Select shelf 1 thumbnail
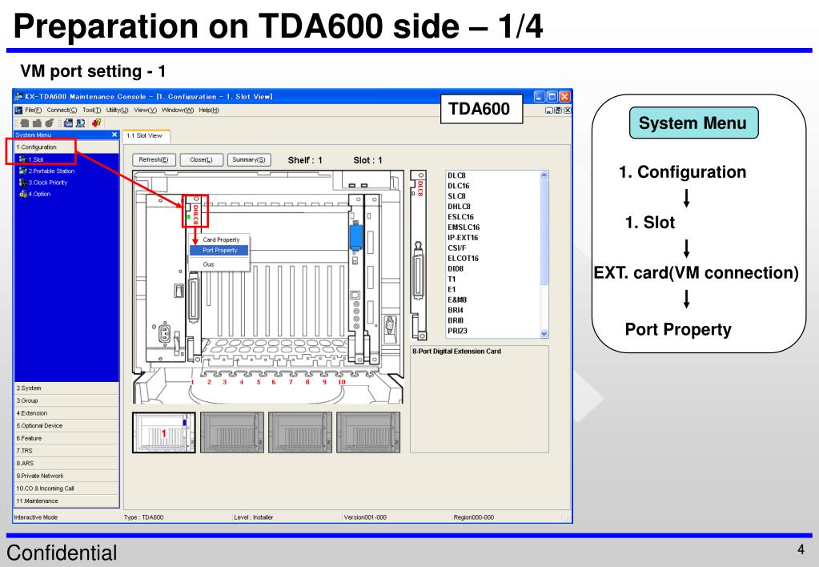Image resolution: width=819 pixels, height=567 pixels. point(164,432)
